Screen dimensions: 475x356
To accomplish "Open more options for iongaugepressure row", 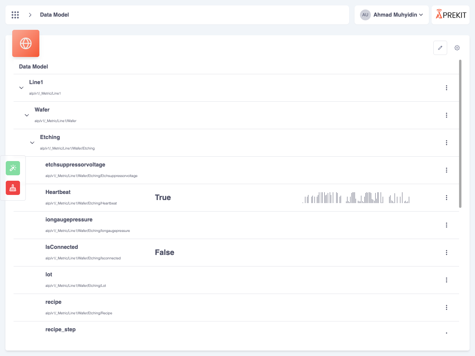I will 446,225.
